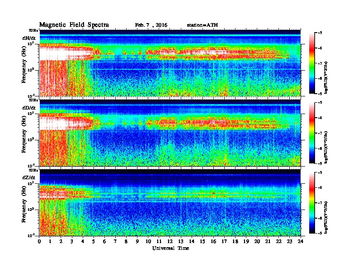Click hour tick label "9" on time axis
The image size is (358, 277).
[x=137, y=242]
